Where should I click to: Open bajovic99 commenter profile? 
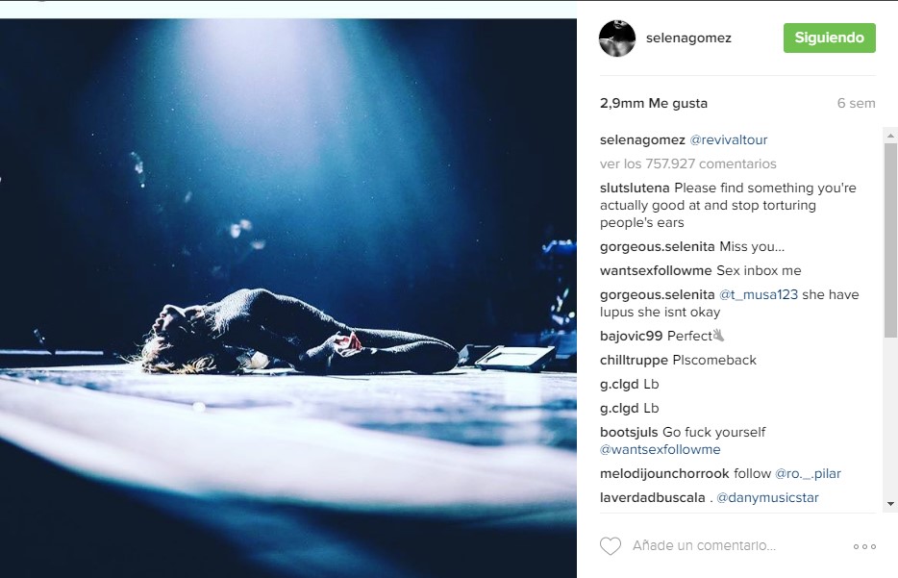pos(631,336)
